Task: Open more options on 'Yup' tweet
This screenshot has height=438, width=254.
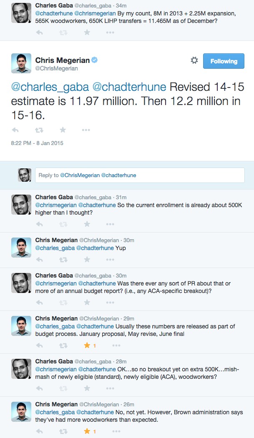Action: pyautogui.click(x=111, y=260)
